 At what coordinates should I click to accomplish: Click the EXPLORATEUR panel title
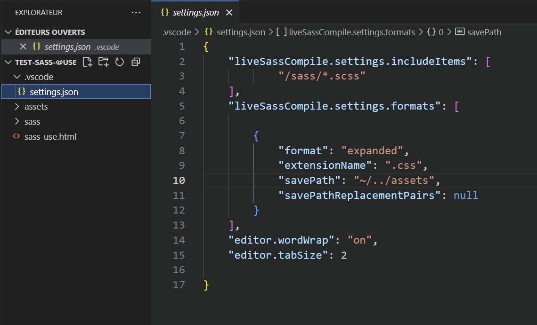[39, 13]
